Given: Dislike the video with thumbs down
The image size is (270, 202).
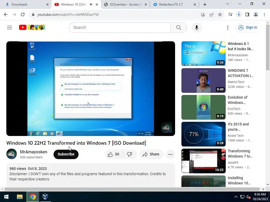Looking at the screenshot, I should (130, 154).
